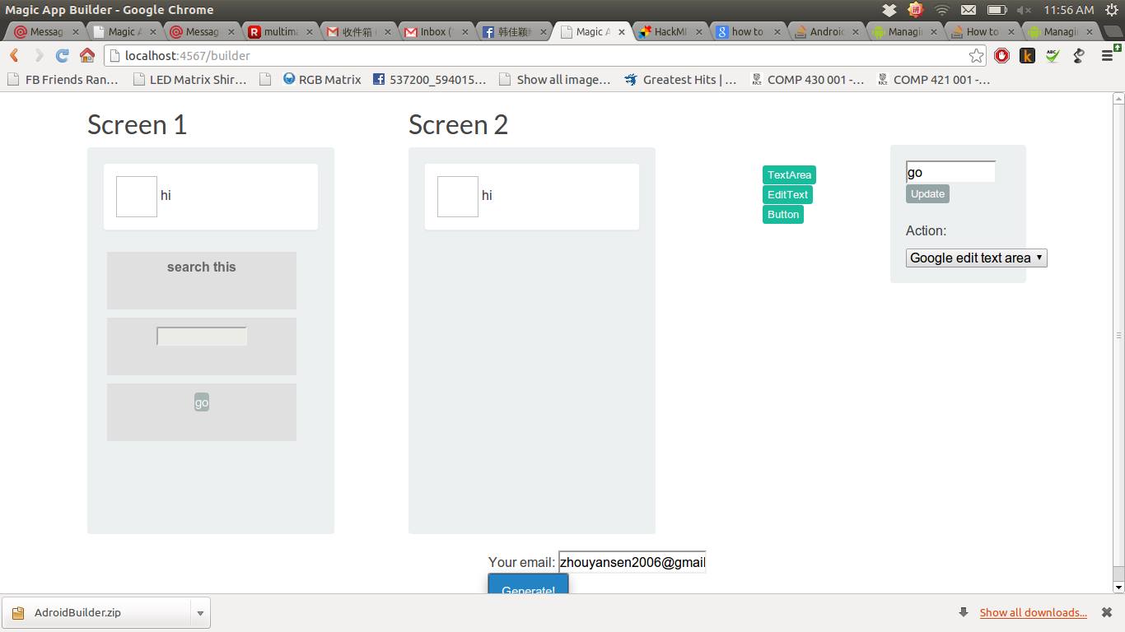Open the AdroidBuilder.zip download options arrow
Viewport: 1125px width, 632px height.
pyautogui.click(x=199, y=613)
